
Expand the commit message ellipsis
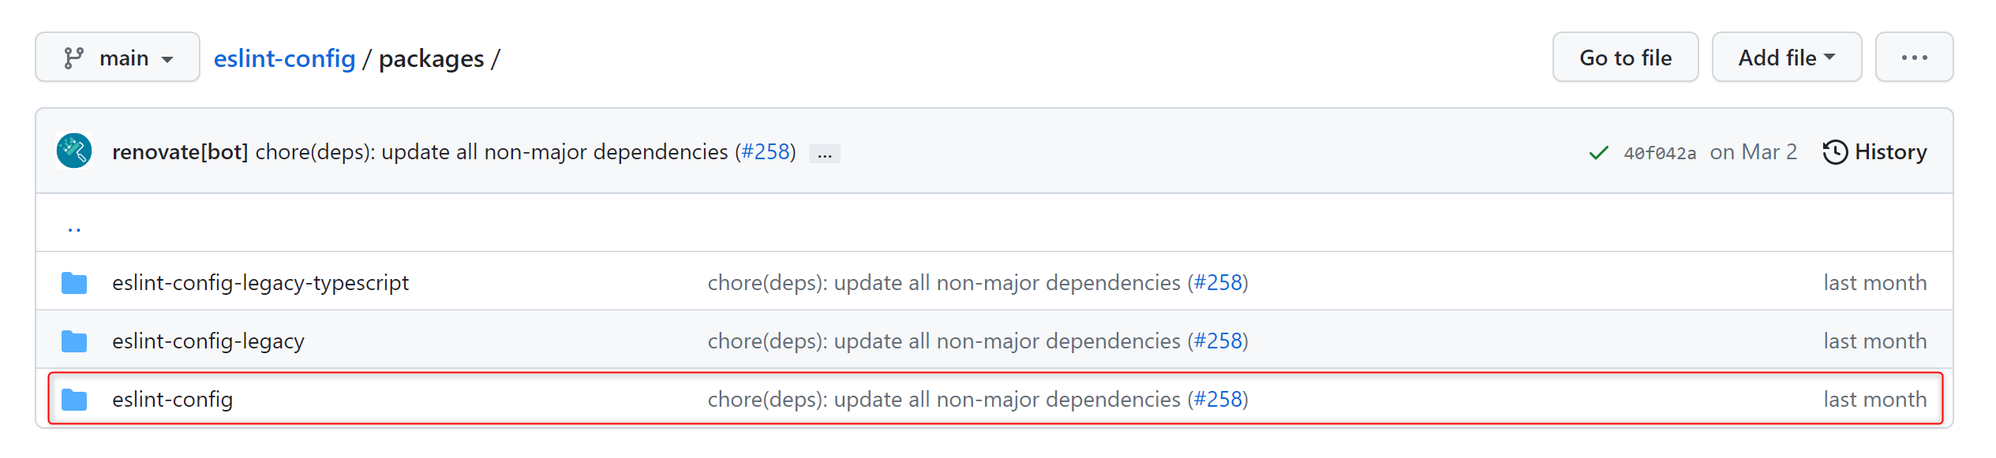(x=824, y=153)
